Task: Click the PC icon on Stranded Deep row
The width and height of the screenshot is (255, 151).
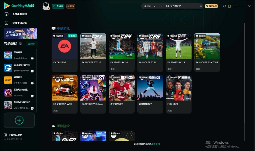Action: pyautogui.click(x=32, y=59)
